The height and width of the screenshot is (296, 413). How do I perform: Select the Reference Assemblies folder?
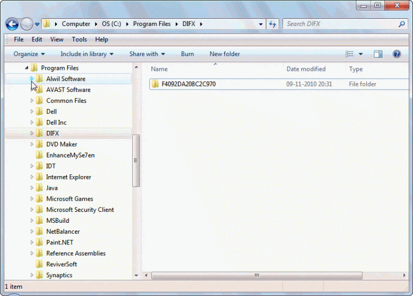click(x=76, y=254)
